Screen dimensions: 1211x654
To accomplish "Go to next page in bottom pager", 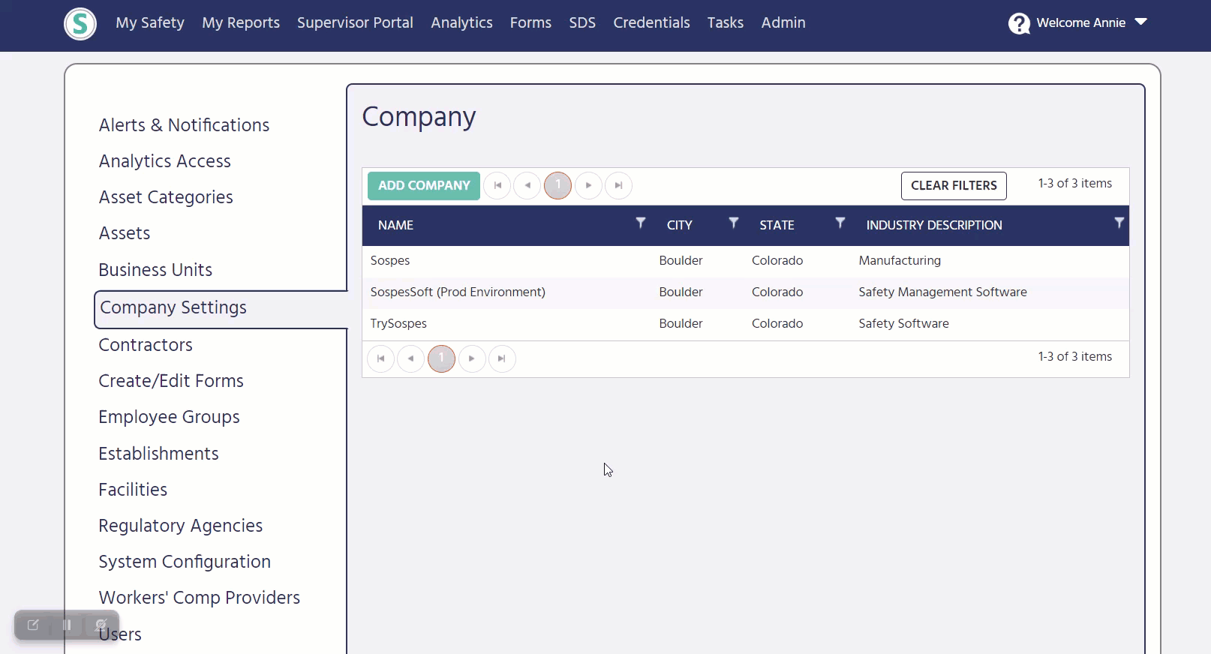I will coord(472,358).
